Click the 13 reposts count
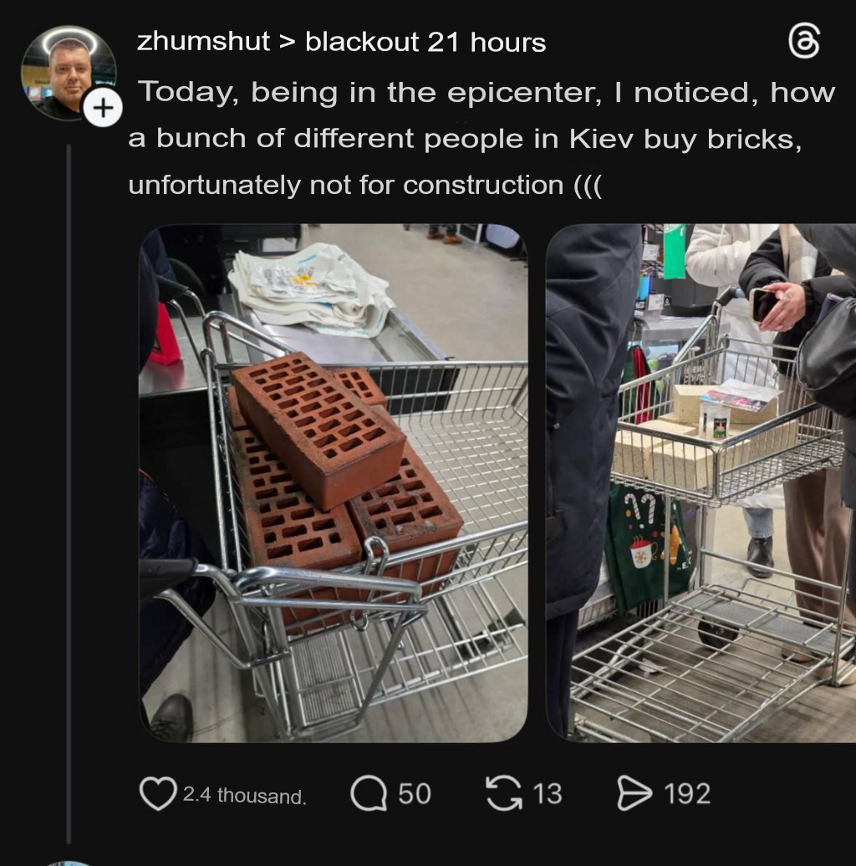This screenshot has width=856, height=866. tap(548, 794)
